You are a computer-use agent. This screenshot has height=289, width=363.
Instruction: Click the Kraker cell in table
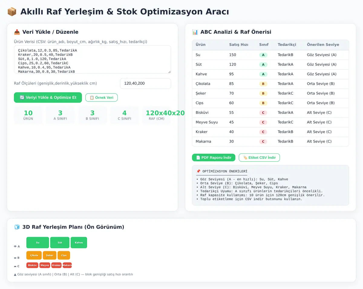[x=209, y=132]
